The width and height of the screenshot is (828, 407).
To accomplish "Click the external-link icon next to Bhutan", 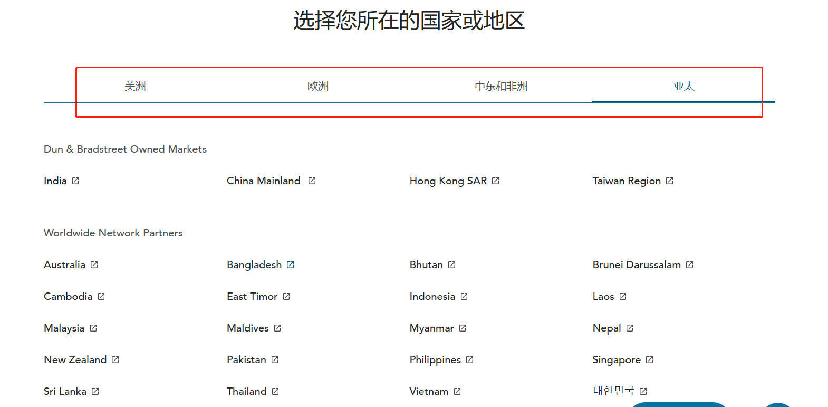I will click(451, 264).
